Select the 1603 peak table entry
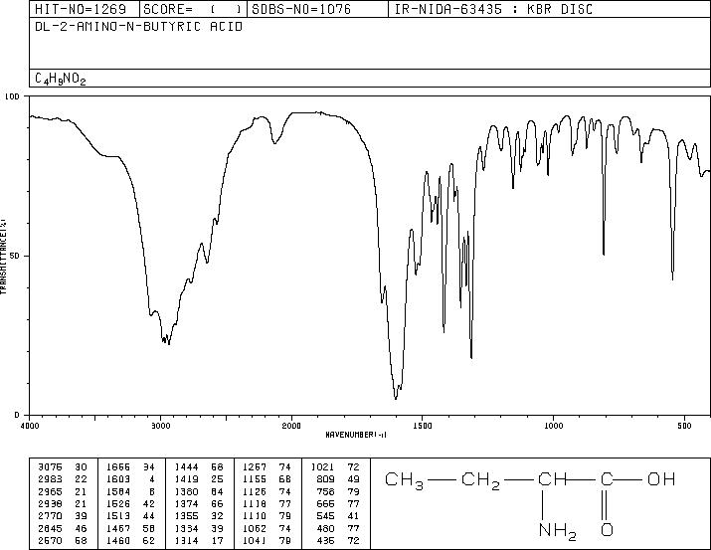The image size is (711, 550). click(130, 479)
